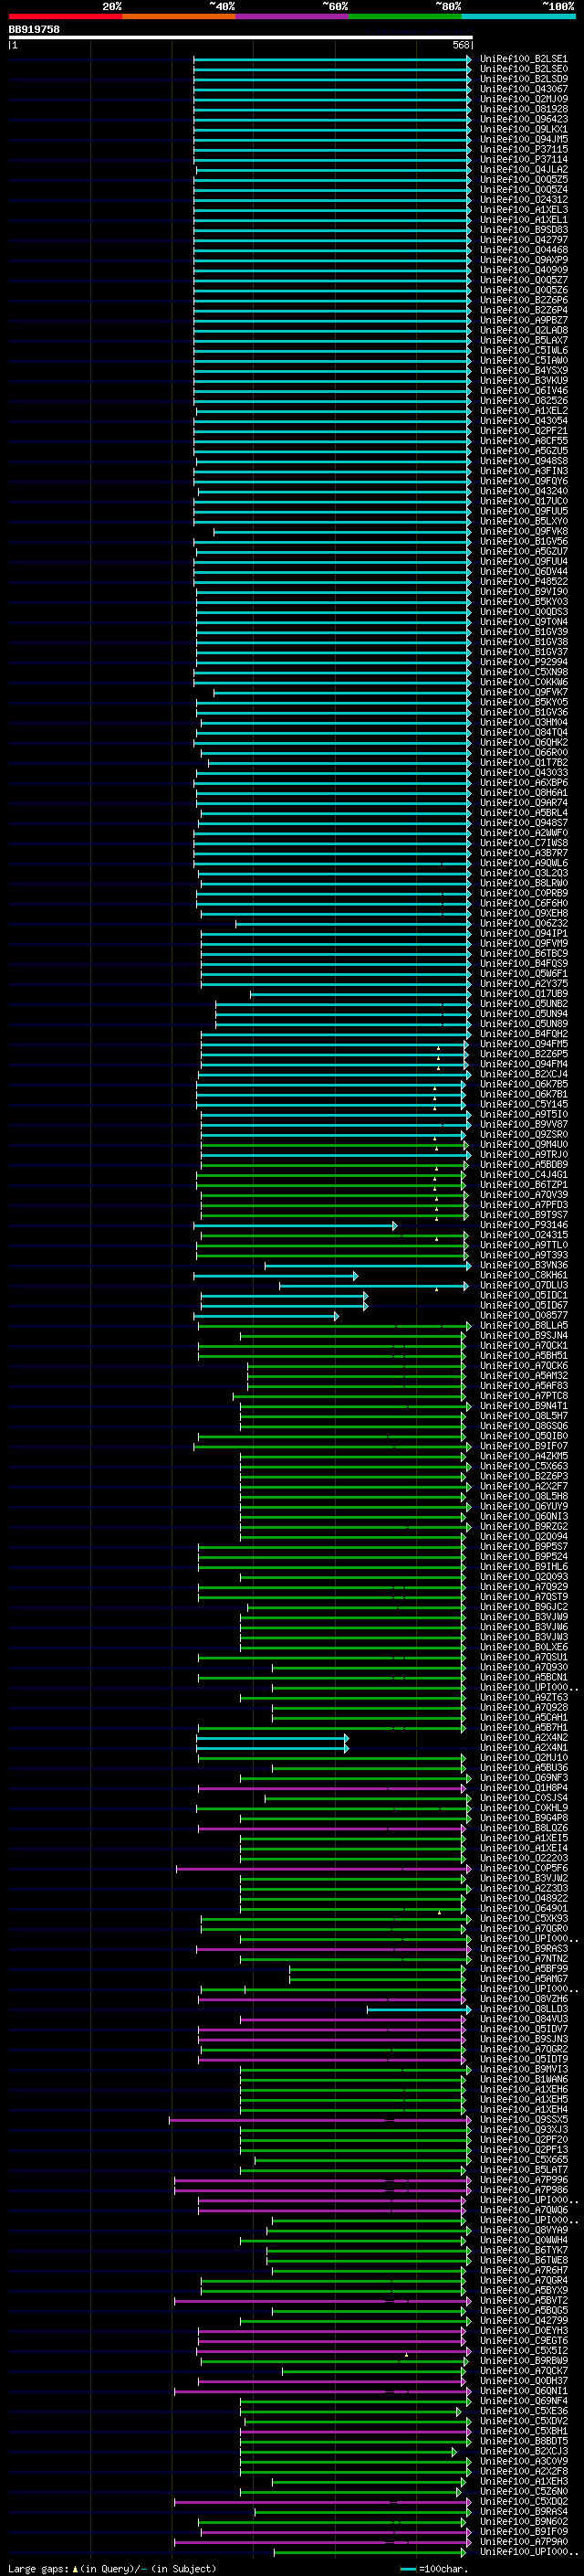Select hit UniRef100_O81928
The height and width of the screenshot is (2576, 584).
pos(523,109)
